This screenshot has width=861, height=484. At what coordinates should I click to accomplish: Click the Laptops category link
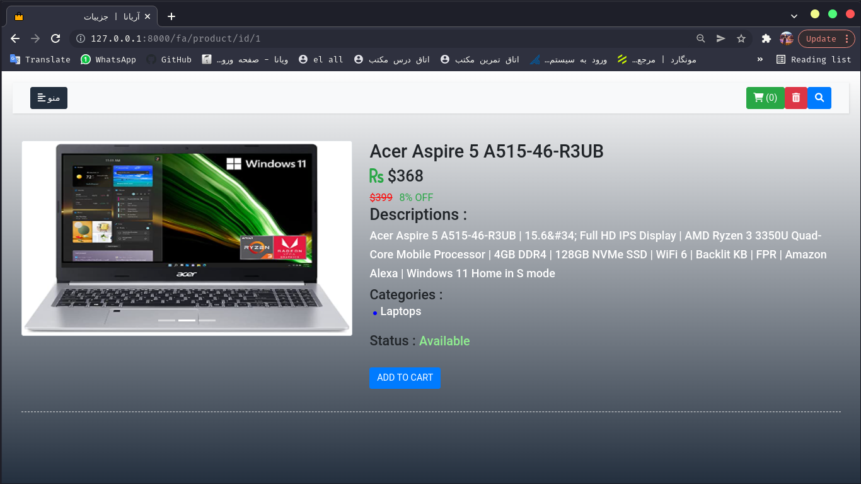coord(401,311)
